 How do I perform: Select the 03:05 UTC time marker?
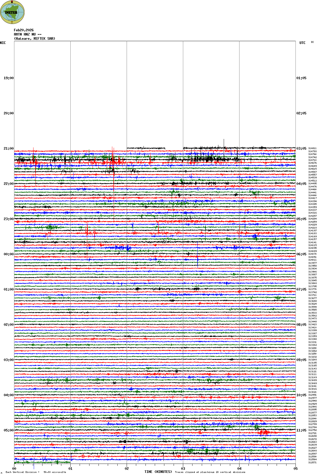[301, 149]
